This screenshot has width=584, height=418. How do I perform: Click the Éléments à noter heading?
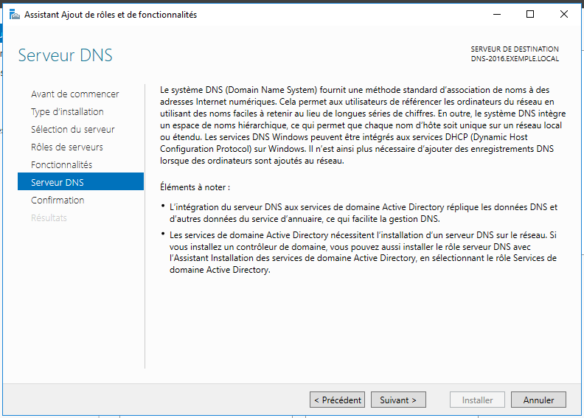coord(195,187)
